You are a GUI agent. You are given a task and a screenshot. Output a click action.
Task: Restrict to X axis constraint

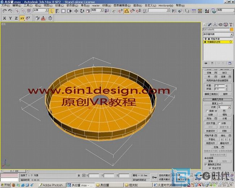(x=4, y=18)
